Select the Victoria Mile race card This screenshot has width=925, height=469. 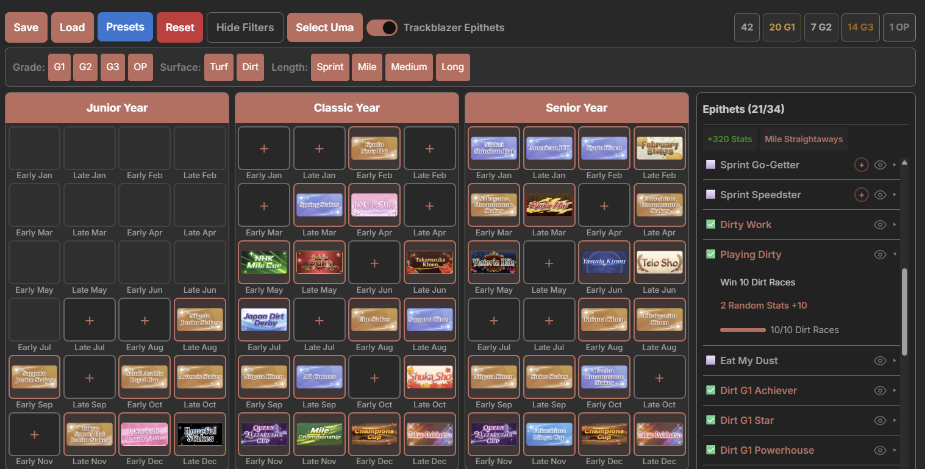pos(494,262)
